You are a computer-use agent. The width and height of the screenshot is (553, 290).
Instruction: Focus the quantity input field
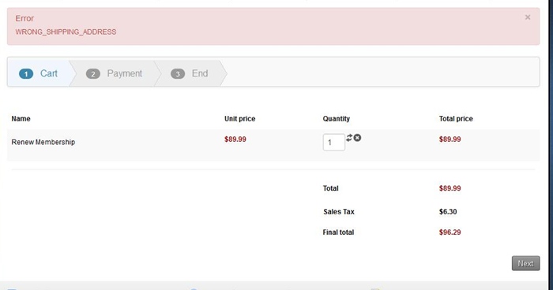333,142
